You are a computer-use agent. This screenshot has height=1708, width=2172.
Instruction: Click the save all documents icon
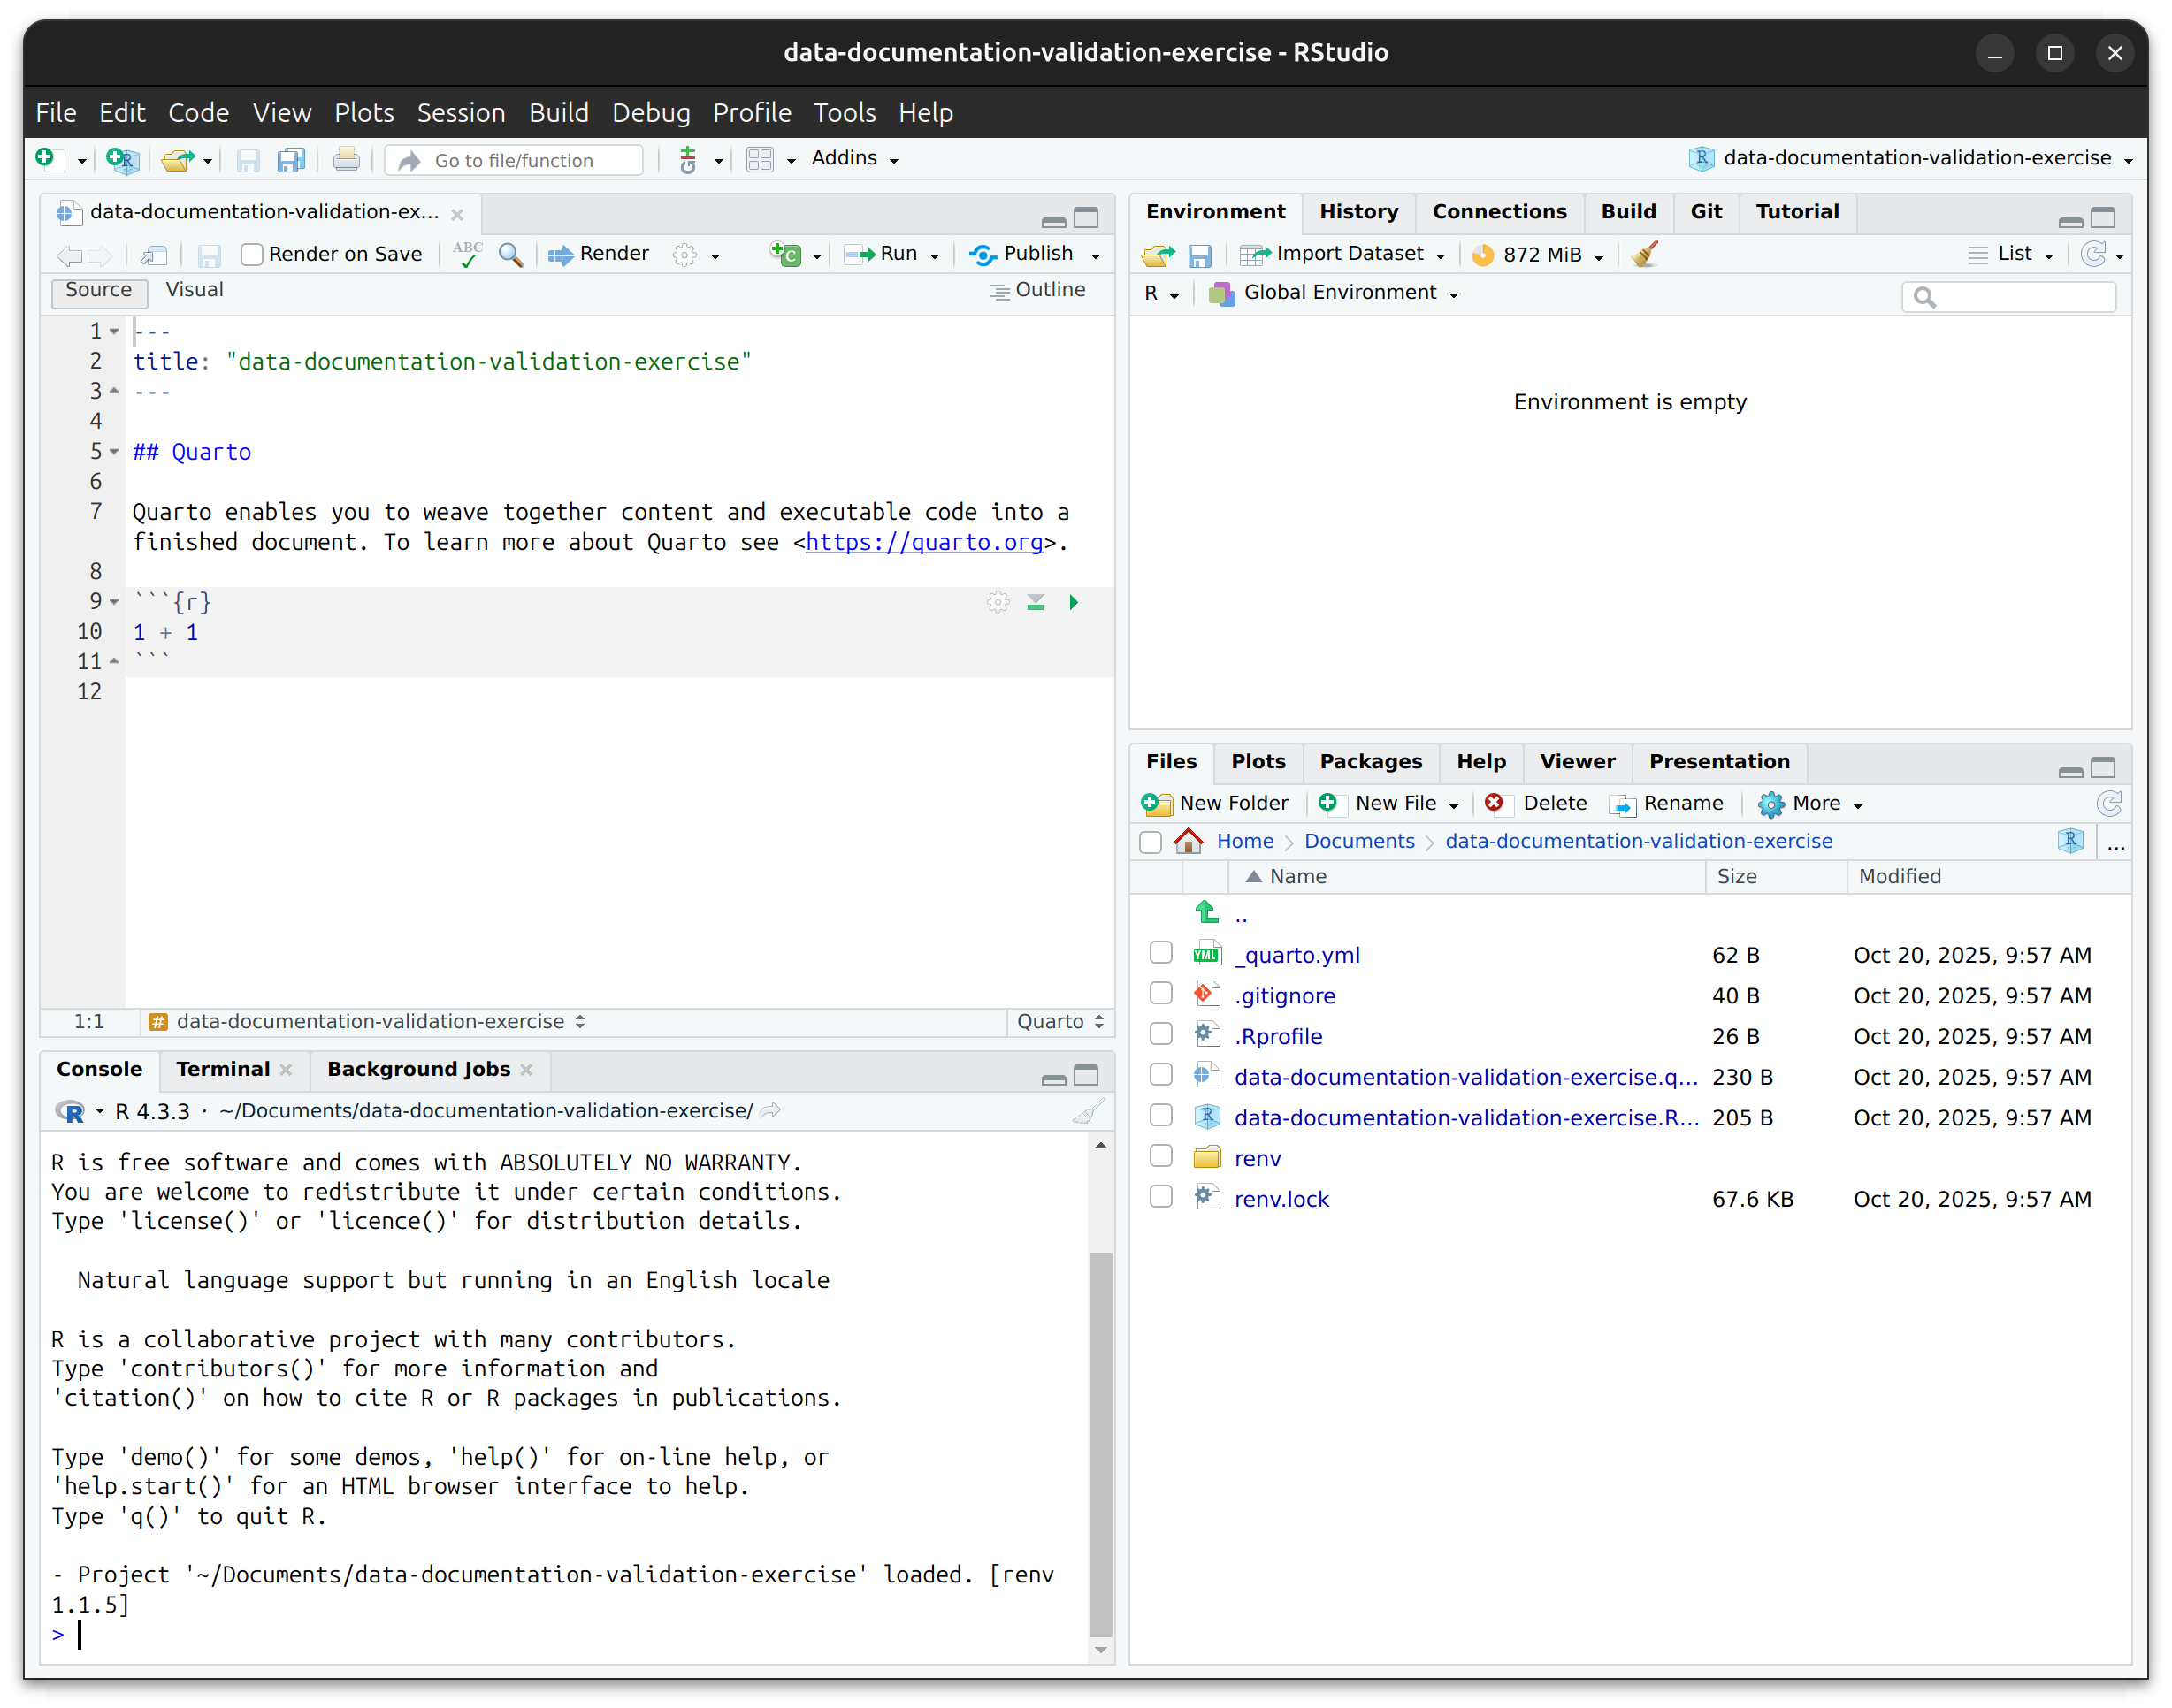click(x=291, y=160)
